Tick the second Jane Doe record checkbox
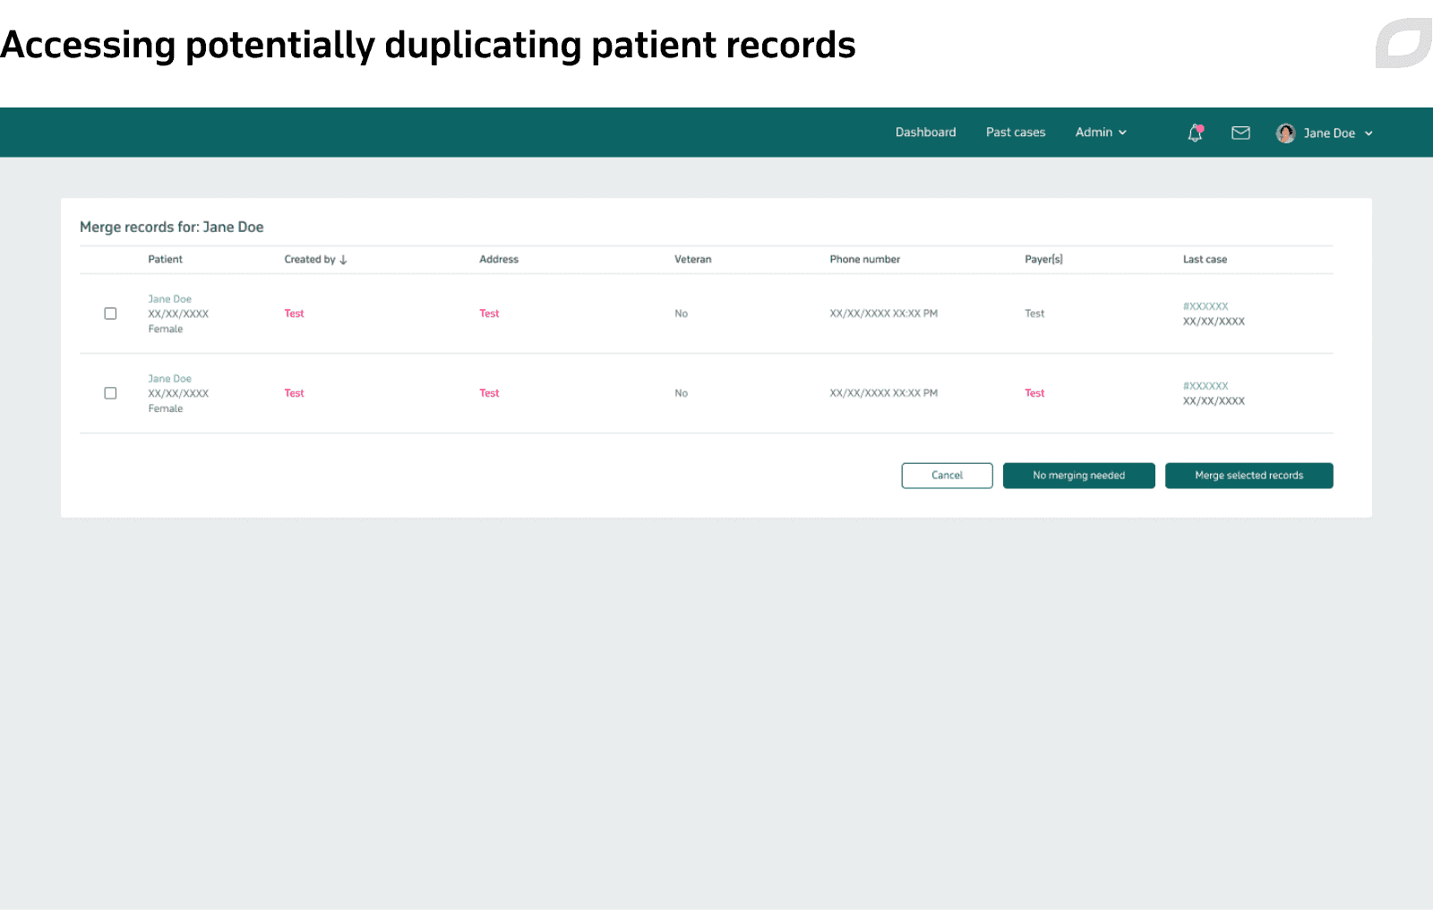The image size is (1433, 910). coord(110,393)
